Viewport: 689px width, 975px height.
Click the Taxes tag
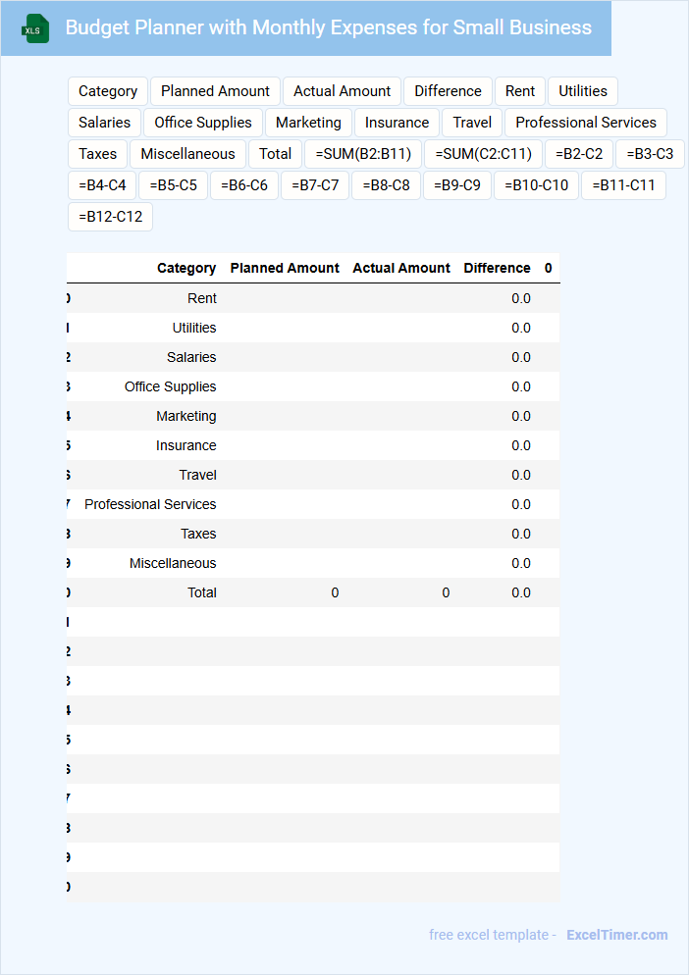click(x=98, y=154)
